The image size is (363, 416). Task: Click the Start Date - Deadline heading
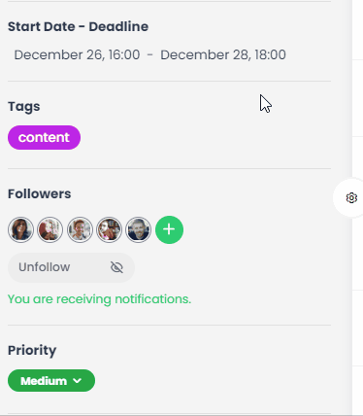tap(78, 26)
